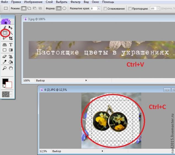Select the rectangular marquee tool in toolbox
The width and height of the screenshot is (175, 155).
pyautogui.click(x=5, y=33)
